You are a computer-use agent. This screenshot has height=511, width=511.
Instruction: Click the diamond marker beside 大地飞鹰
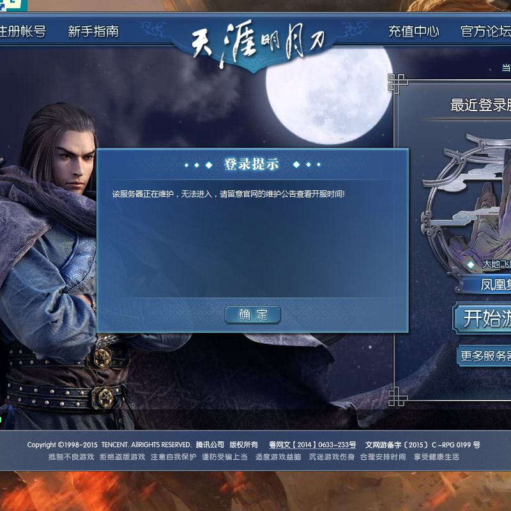coord(470,264)
